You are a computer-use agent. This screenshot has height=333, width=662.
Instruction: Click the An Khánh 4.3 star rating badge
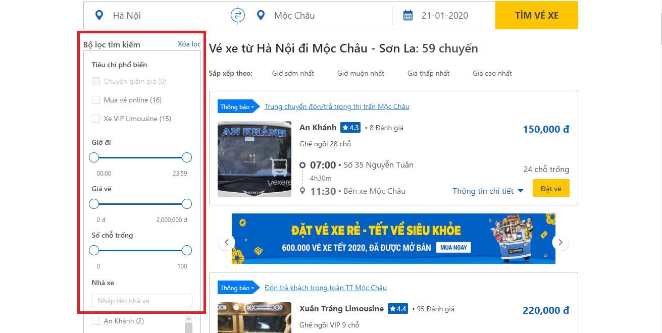click(350, 128)
